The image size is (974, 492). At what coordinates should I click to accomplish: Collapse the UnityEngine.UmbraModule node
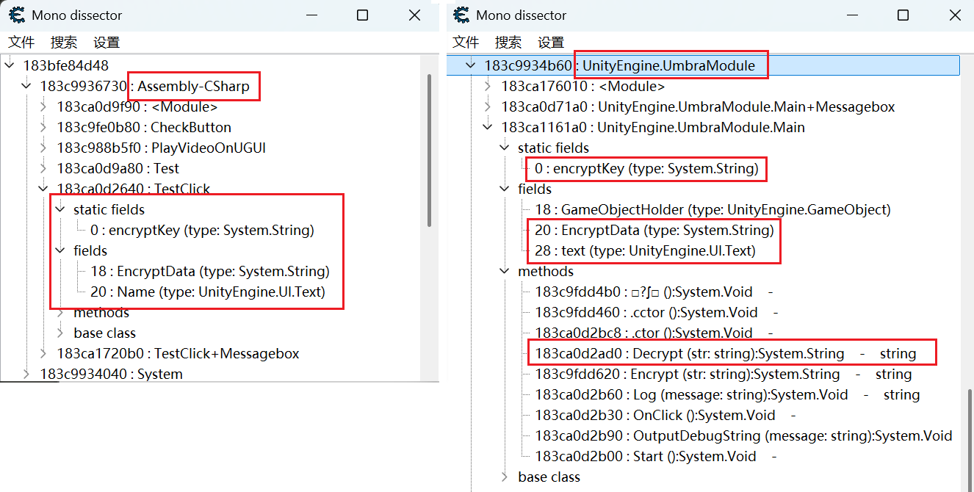click(471, 66)
